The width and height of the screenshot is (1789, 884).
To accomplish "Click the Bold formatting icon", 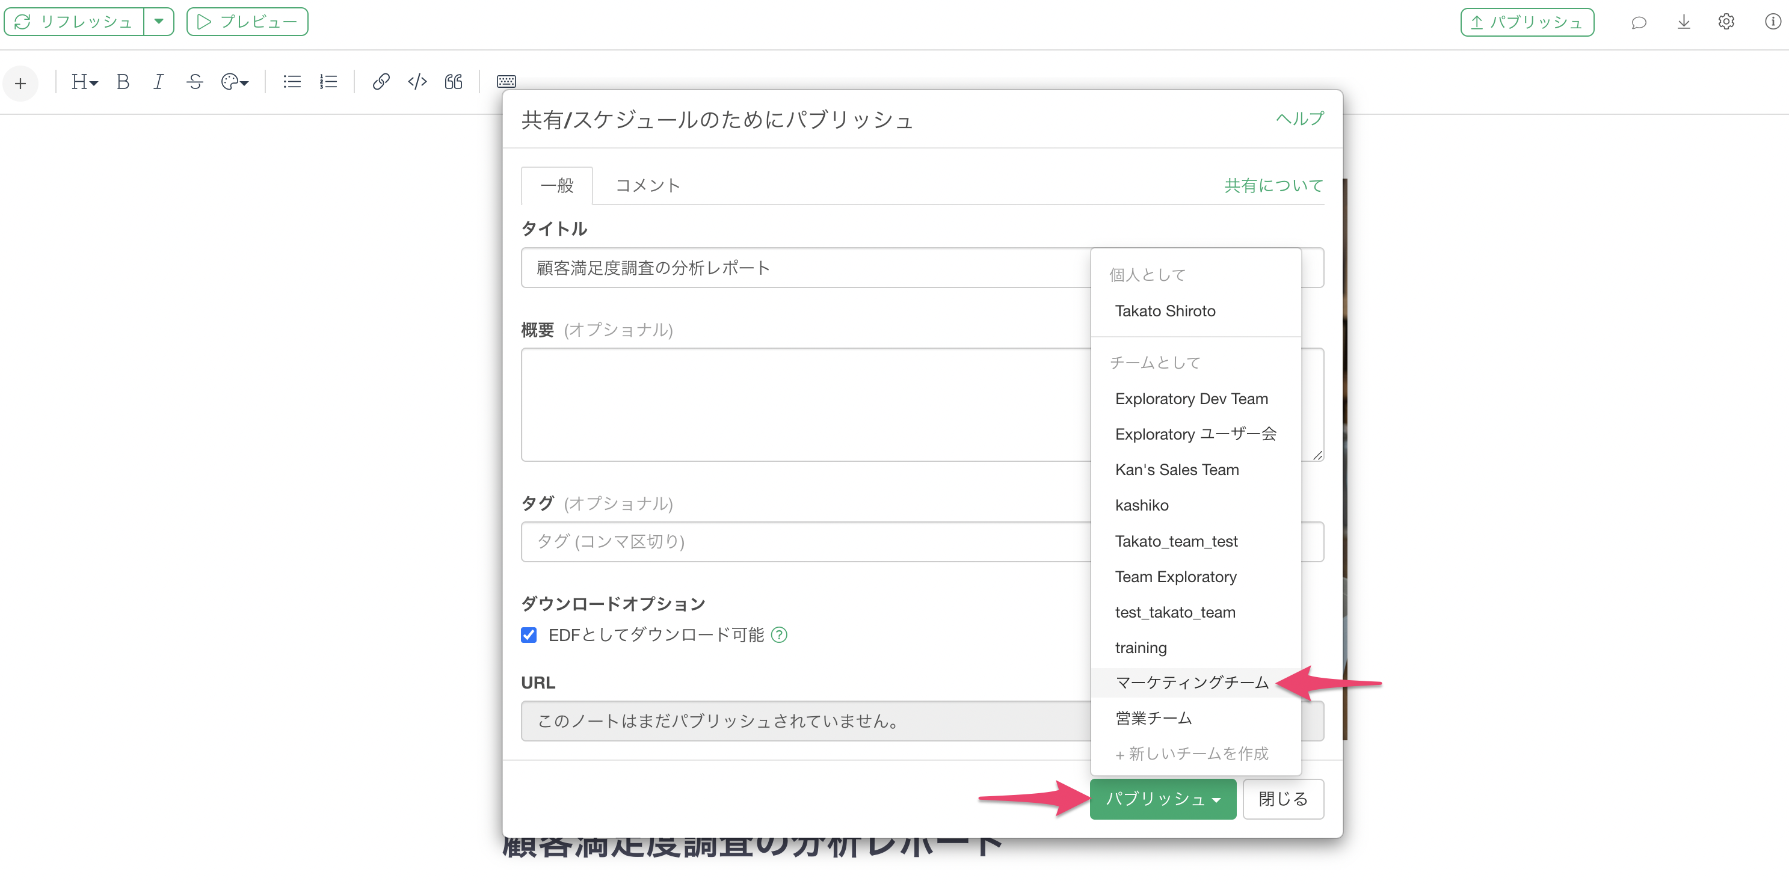I will (x=123, y=82).
